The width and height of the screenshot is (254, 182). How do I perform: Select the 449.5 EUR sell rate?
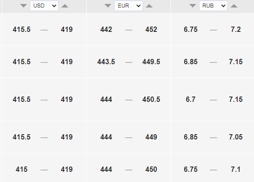(x=151, y=62)
